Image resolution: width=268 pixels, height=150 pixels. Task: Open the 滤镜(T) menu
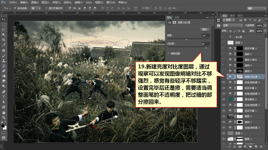point(78,2)
